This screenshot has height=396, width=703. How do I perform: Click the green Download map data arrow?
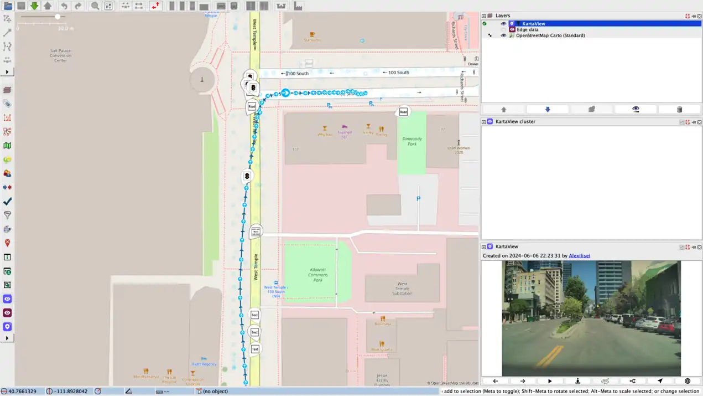click(x=34, y=6)
